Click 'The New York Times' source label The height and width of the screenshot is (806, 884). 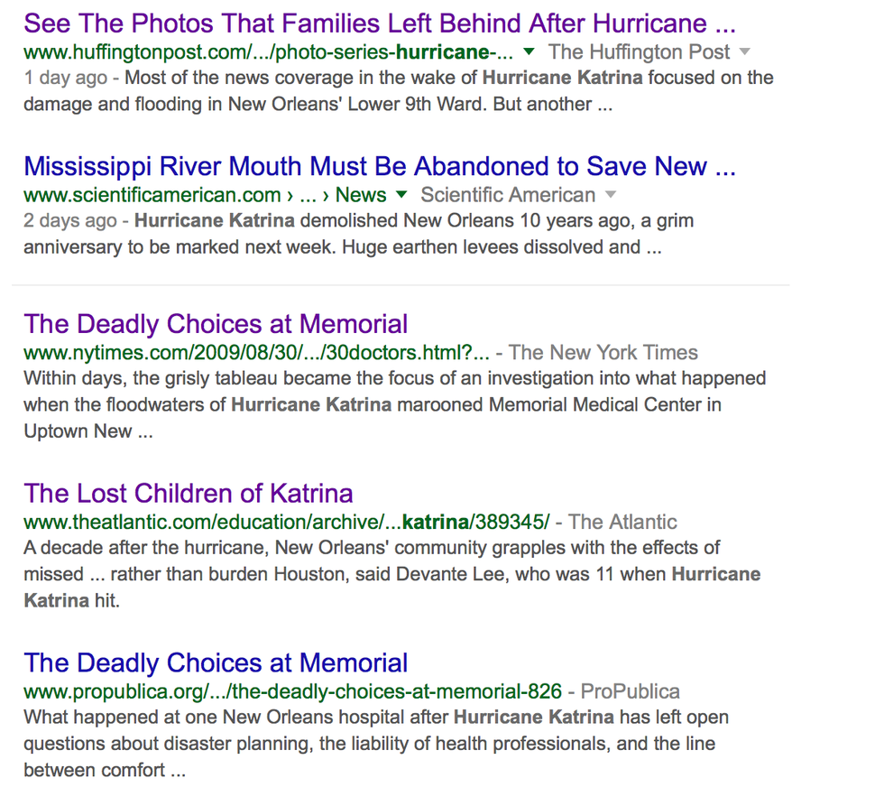coord(603,353)
